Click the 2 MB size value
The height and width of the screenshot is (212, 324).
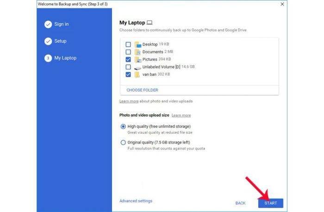(169, 52)
